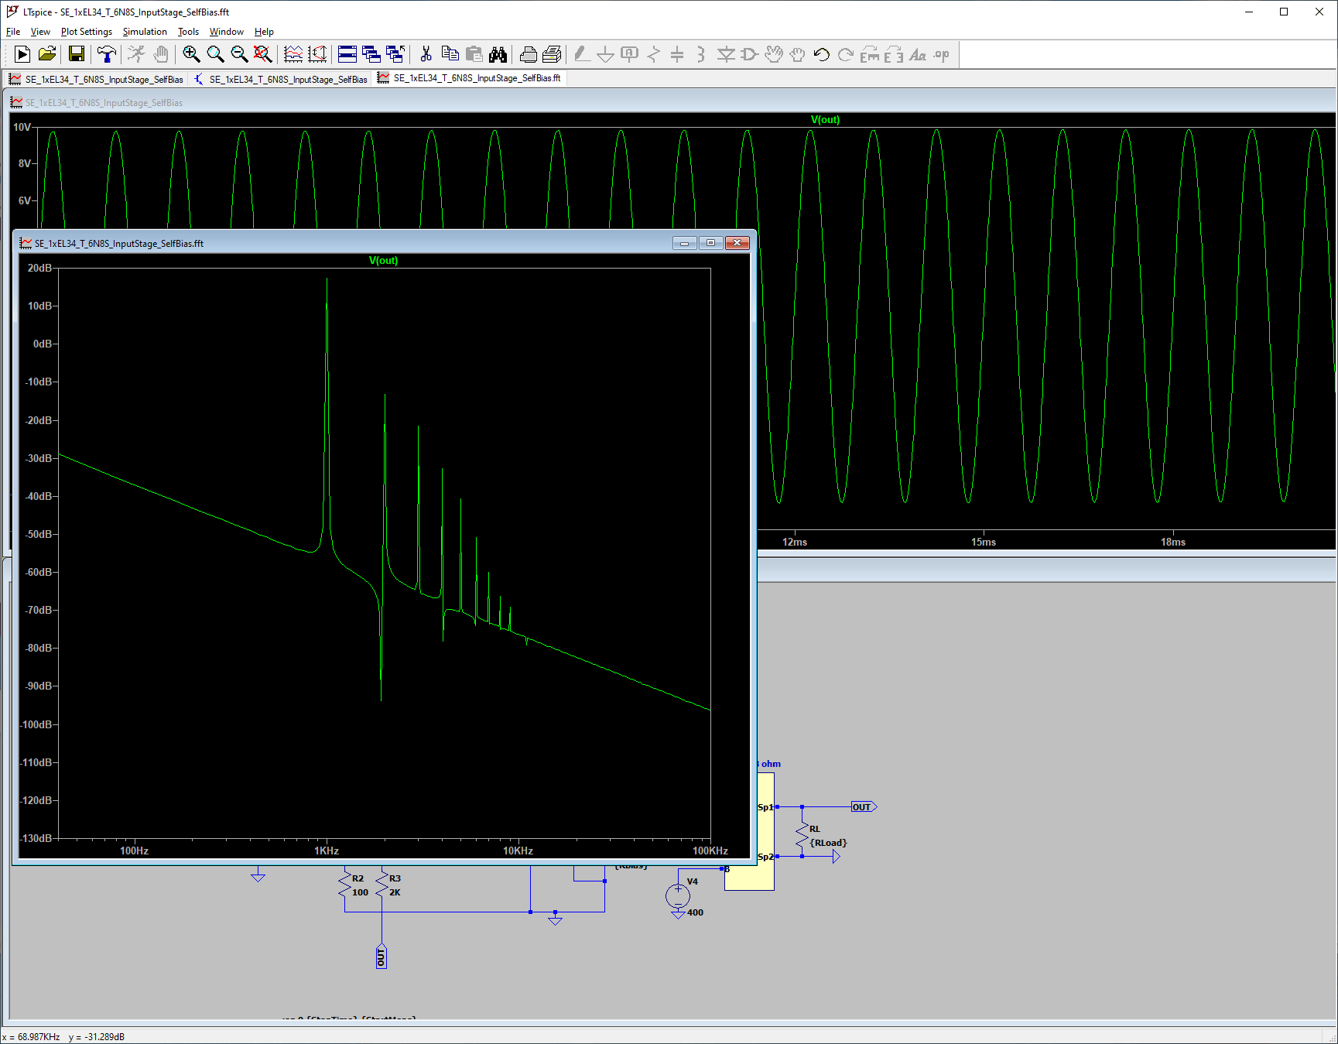Screen dimensions: 1338x1044
Task: Click the 0dB label on FFT axis
Action: [x=43, y=344]
